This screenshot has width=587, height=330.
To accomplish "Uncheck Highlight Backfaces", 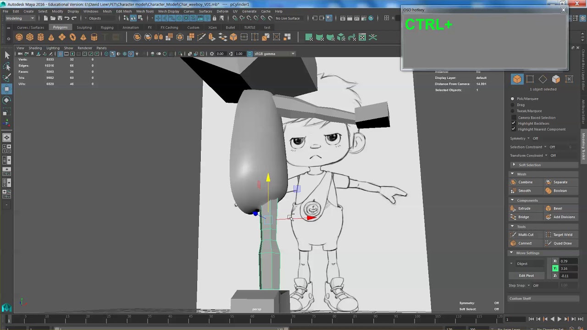I will (514, 123).
